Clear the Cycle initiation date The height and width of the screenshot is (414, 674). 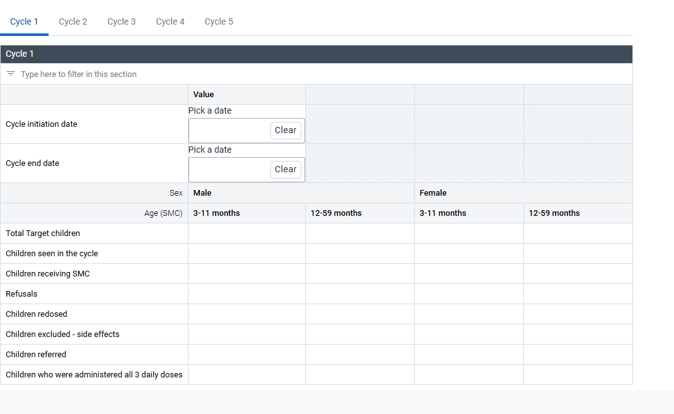(286, 131)
